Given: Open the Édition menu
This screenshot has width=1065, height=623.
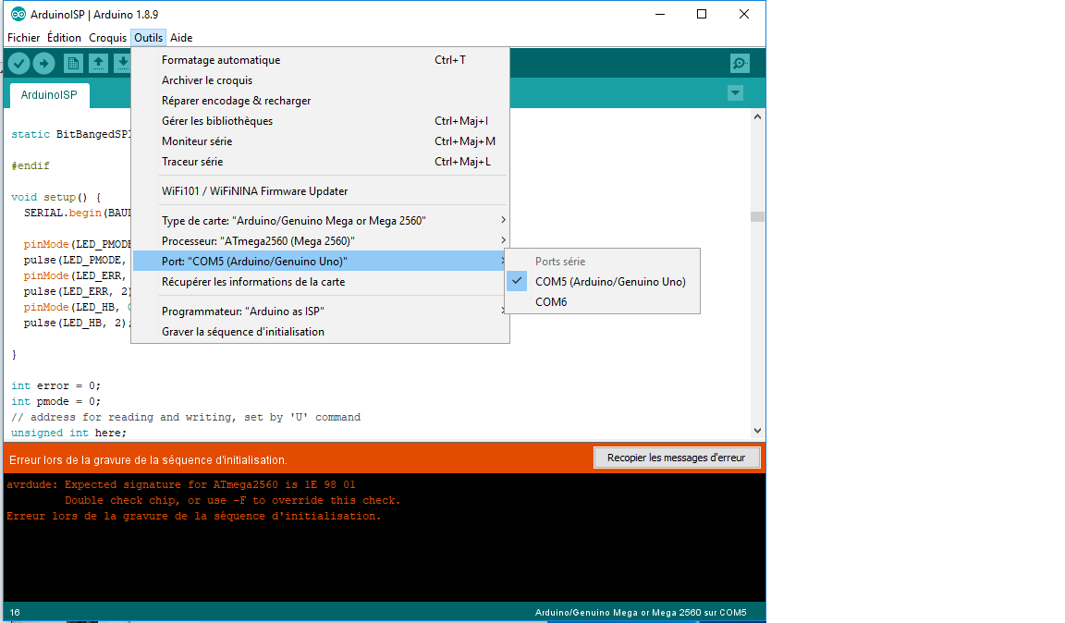Looking at the screenshot, I should [x=64, y=38].
